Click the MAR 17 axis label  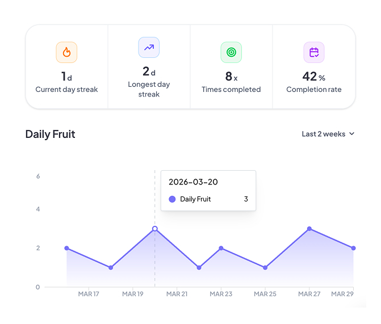89,294
